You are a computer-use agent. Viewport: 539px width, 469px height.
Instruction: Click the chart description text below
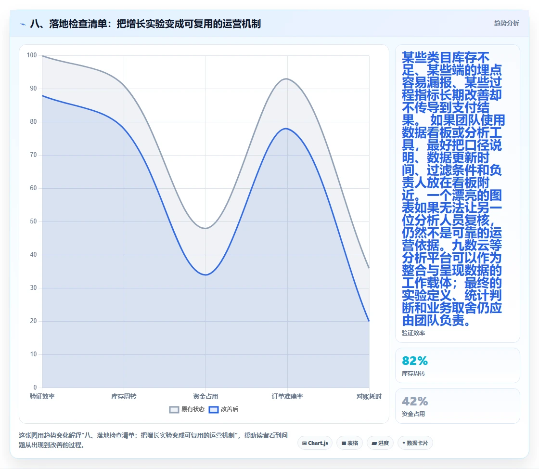(x=154, y=440)
